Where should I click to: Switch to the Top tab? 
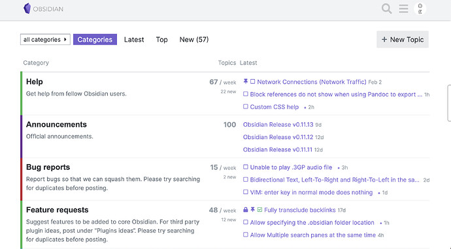pos(161,39)
